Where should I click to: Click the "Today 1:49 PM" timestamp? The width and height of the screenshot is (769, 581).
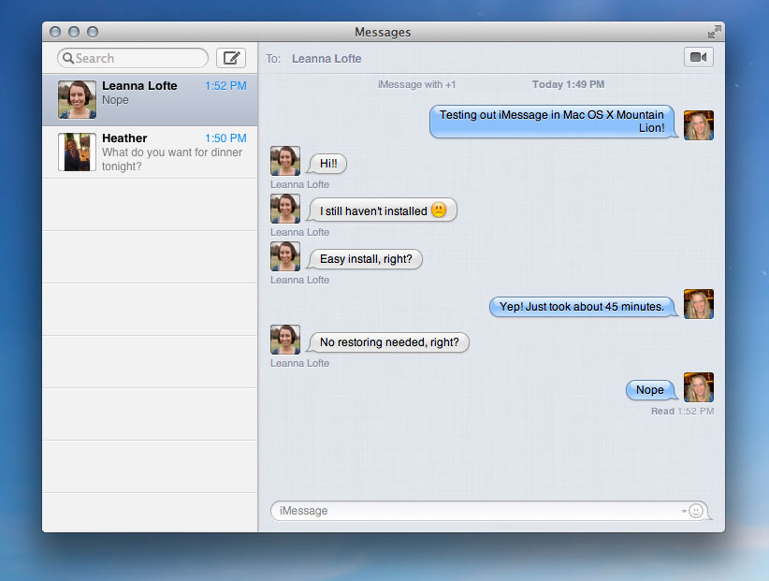568,84
